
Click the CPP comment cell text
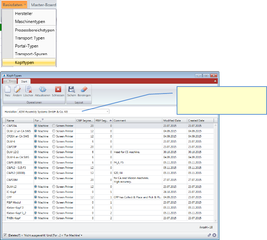click(x=138, y=197)
